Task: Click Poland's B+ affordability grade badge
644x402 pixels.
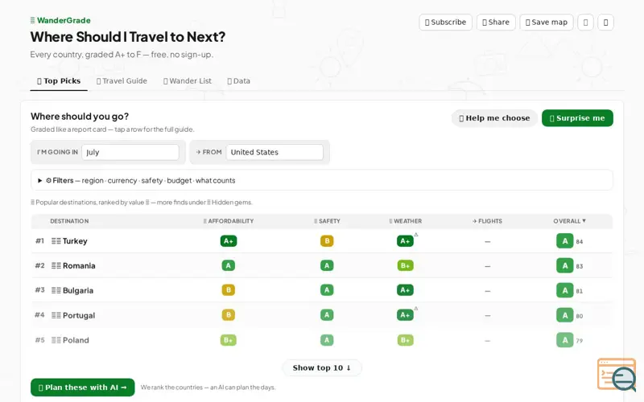Action: click(x=229, y=340)
